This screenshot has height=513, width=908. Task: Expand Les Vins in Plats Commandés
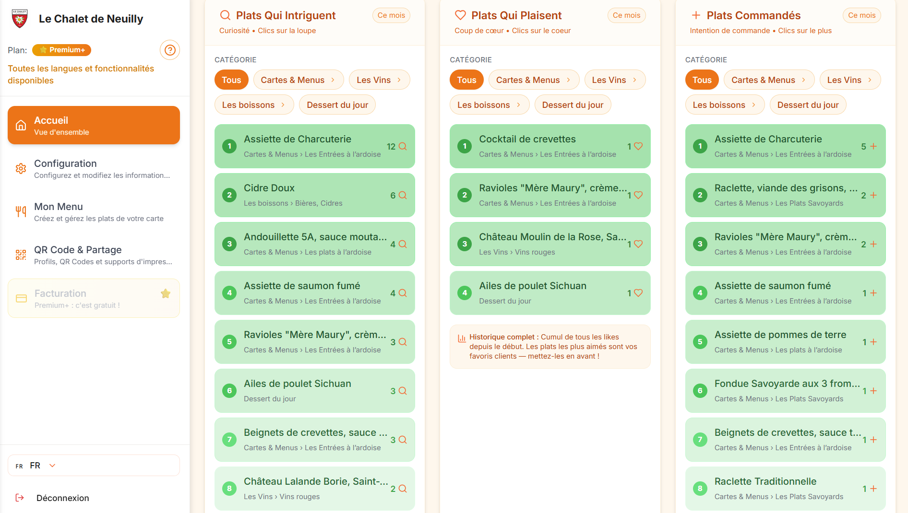click(850, 80)
